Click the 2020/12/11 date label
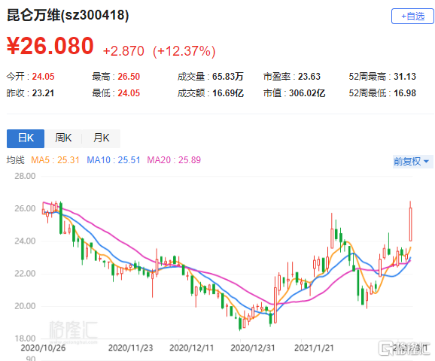Screen dimensions: 435x361 tap(191, 348)
